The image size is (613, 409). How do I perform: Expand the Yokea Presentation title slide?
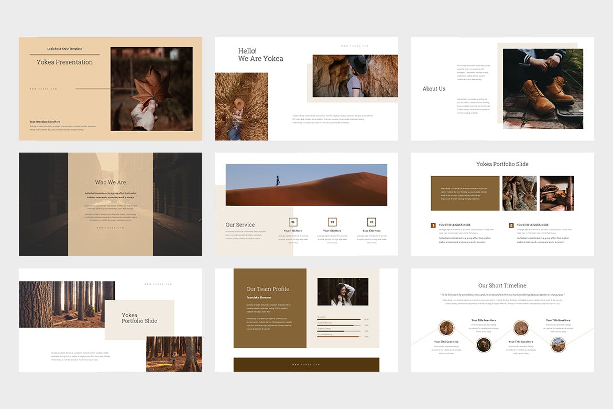tap(110, 89)
